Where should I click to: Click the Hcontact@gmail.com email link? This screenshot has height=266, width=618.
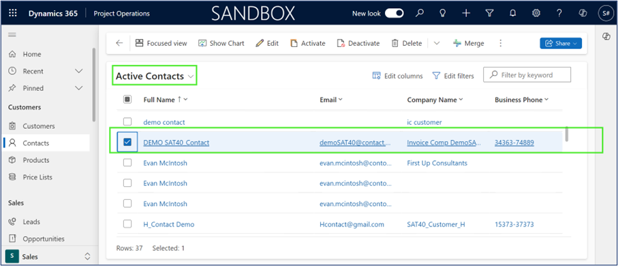click(352, 224)
